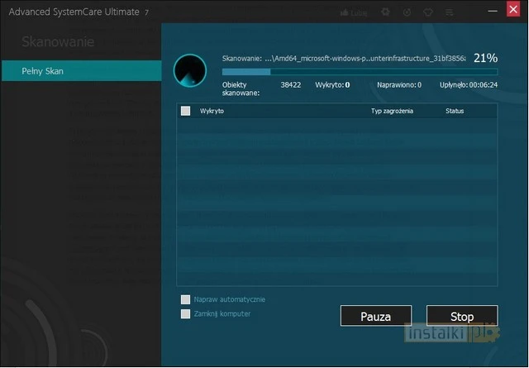Click the Skanowanie section heading

tap(58, 42)
